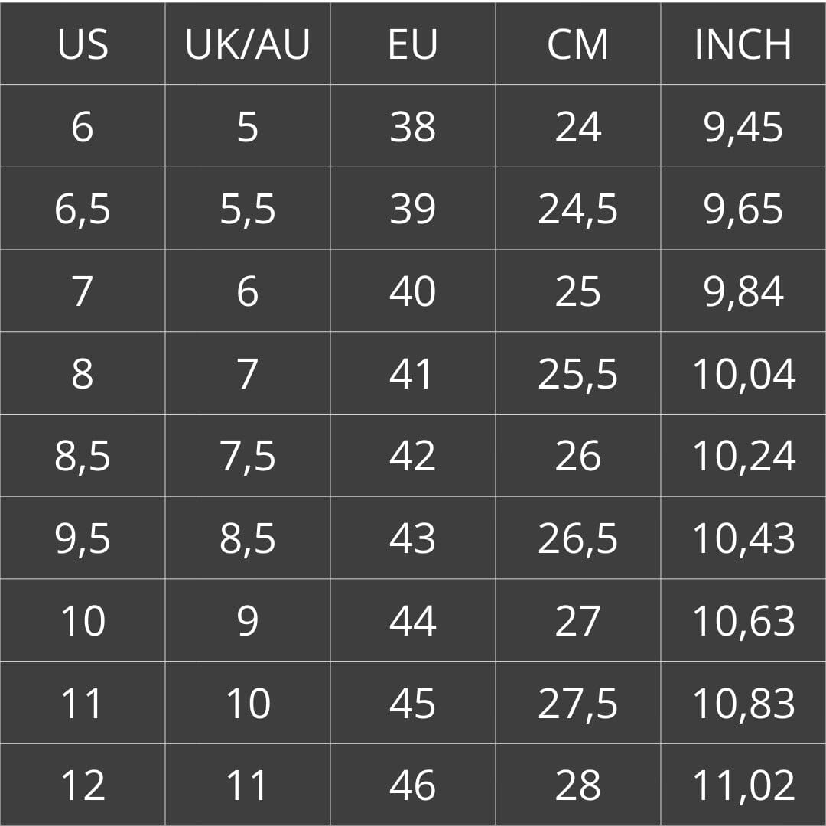Click EU size 38 cell
Viewport: 826px width, 826px height.
coord(413,127)
